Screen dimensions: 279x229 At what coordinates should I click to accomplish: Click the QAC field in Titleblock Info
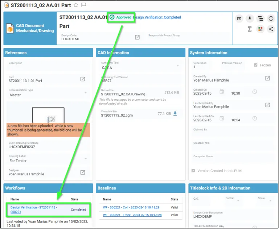click(201, 201)
